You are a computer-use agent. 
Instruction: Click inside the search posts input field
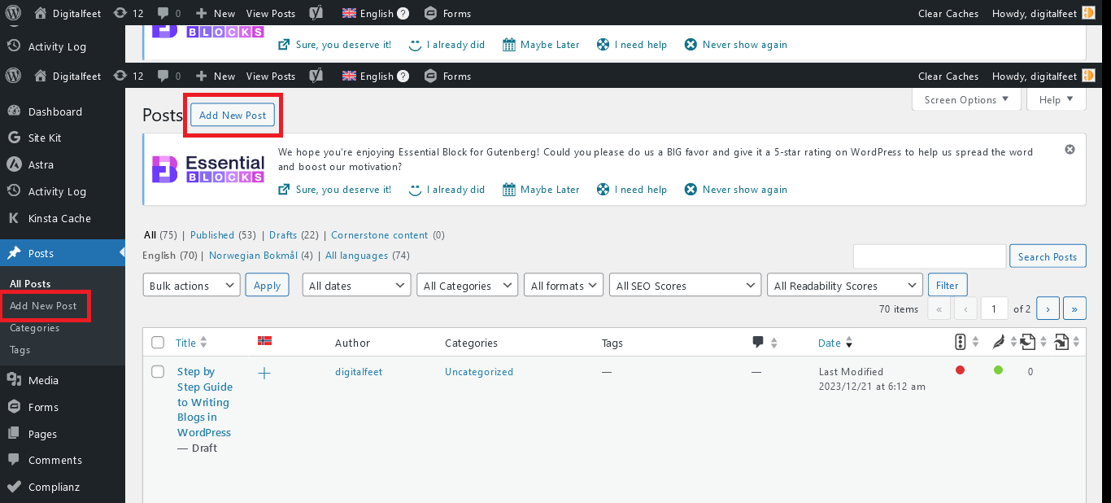click(929, 256)
